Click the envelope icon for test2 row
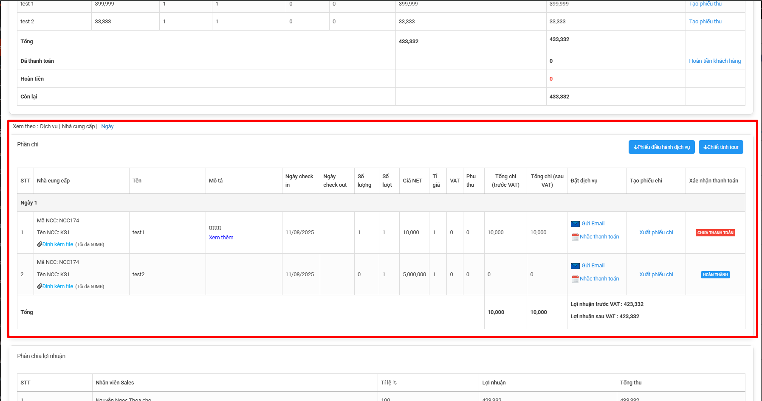Image resolution: width=762 pixels, height=401 pixels. coord(575,266)
